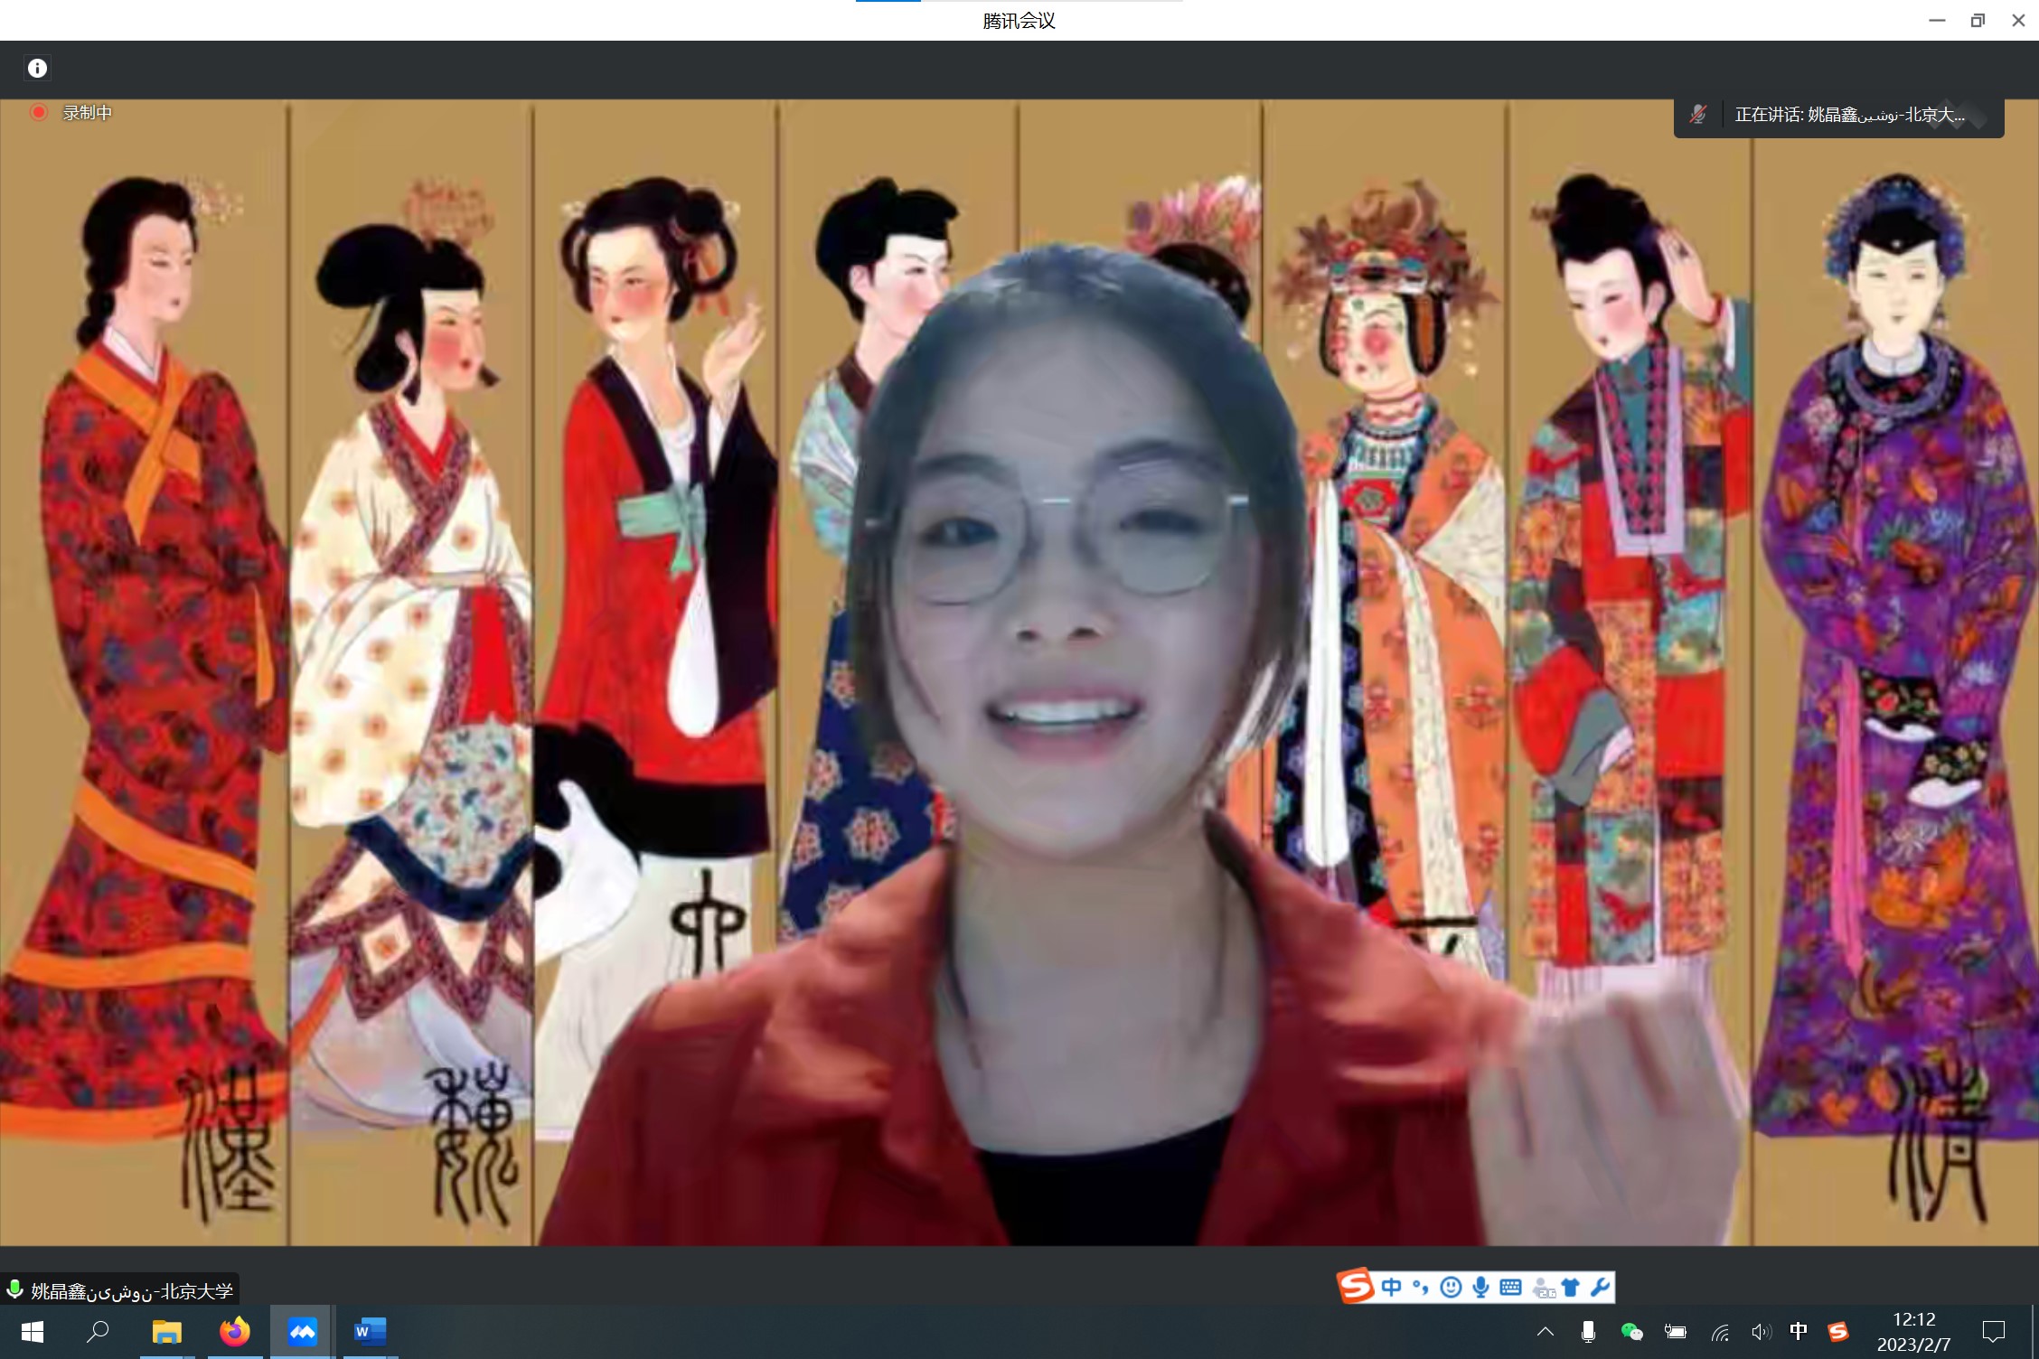Toggle Sogou Chinese/English mode button
Image resolution: width=2039 pixels, height=1359 pixels.
click(x=1392, y=1288)
